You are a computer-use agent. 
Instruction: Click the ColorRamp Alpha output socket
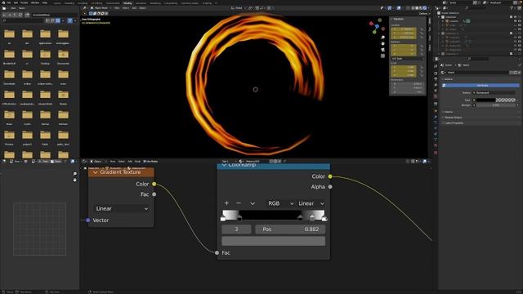pyautogui.click(x=330, y=187)
